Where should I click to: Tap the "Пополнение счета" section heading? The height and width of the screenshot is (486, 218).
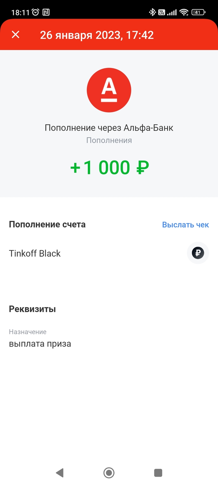point(47,224)
